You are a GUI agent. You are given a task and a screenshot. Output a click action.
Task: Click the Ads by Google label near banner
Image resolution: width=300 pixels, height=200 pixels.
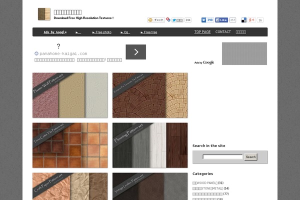[x=204, y=62]
